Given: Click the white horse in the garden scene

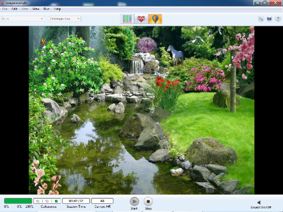Looking at the screenshot, I should (x=175, y=55).
